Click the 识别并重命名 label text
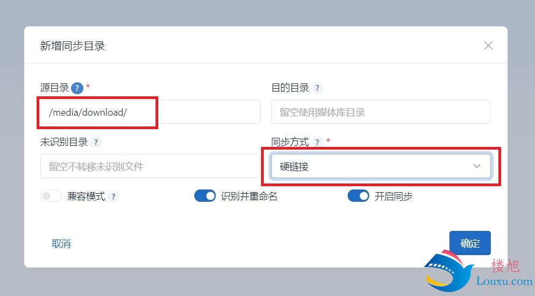The image size is (535, 296). tap(249, 196)
